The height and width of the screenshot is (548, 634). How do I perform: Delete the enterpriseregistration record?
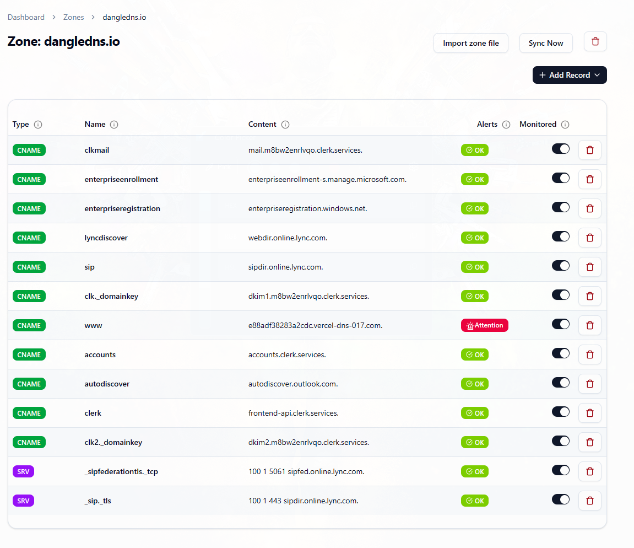coord(589,208)
